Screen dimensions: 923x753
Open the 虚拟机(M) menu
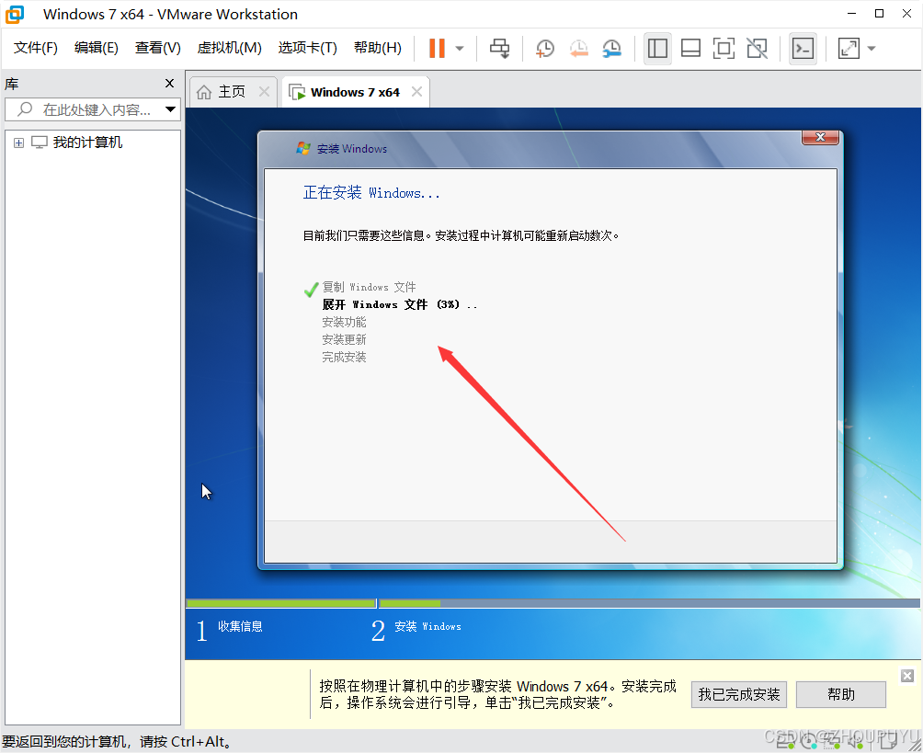[230, 48]
